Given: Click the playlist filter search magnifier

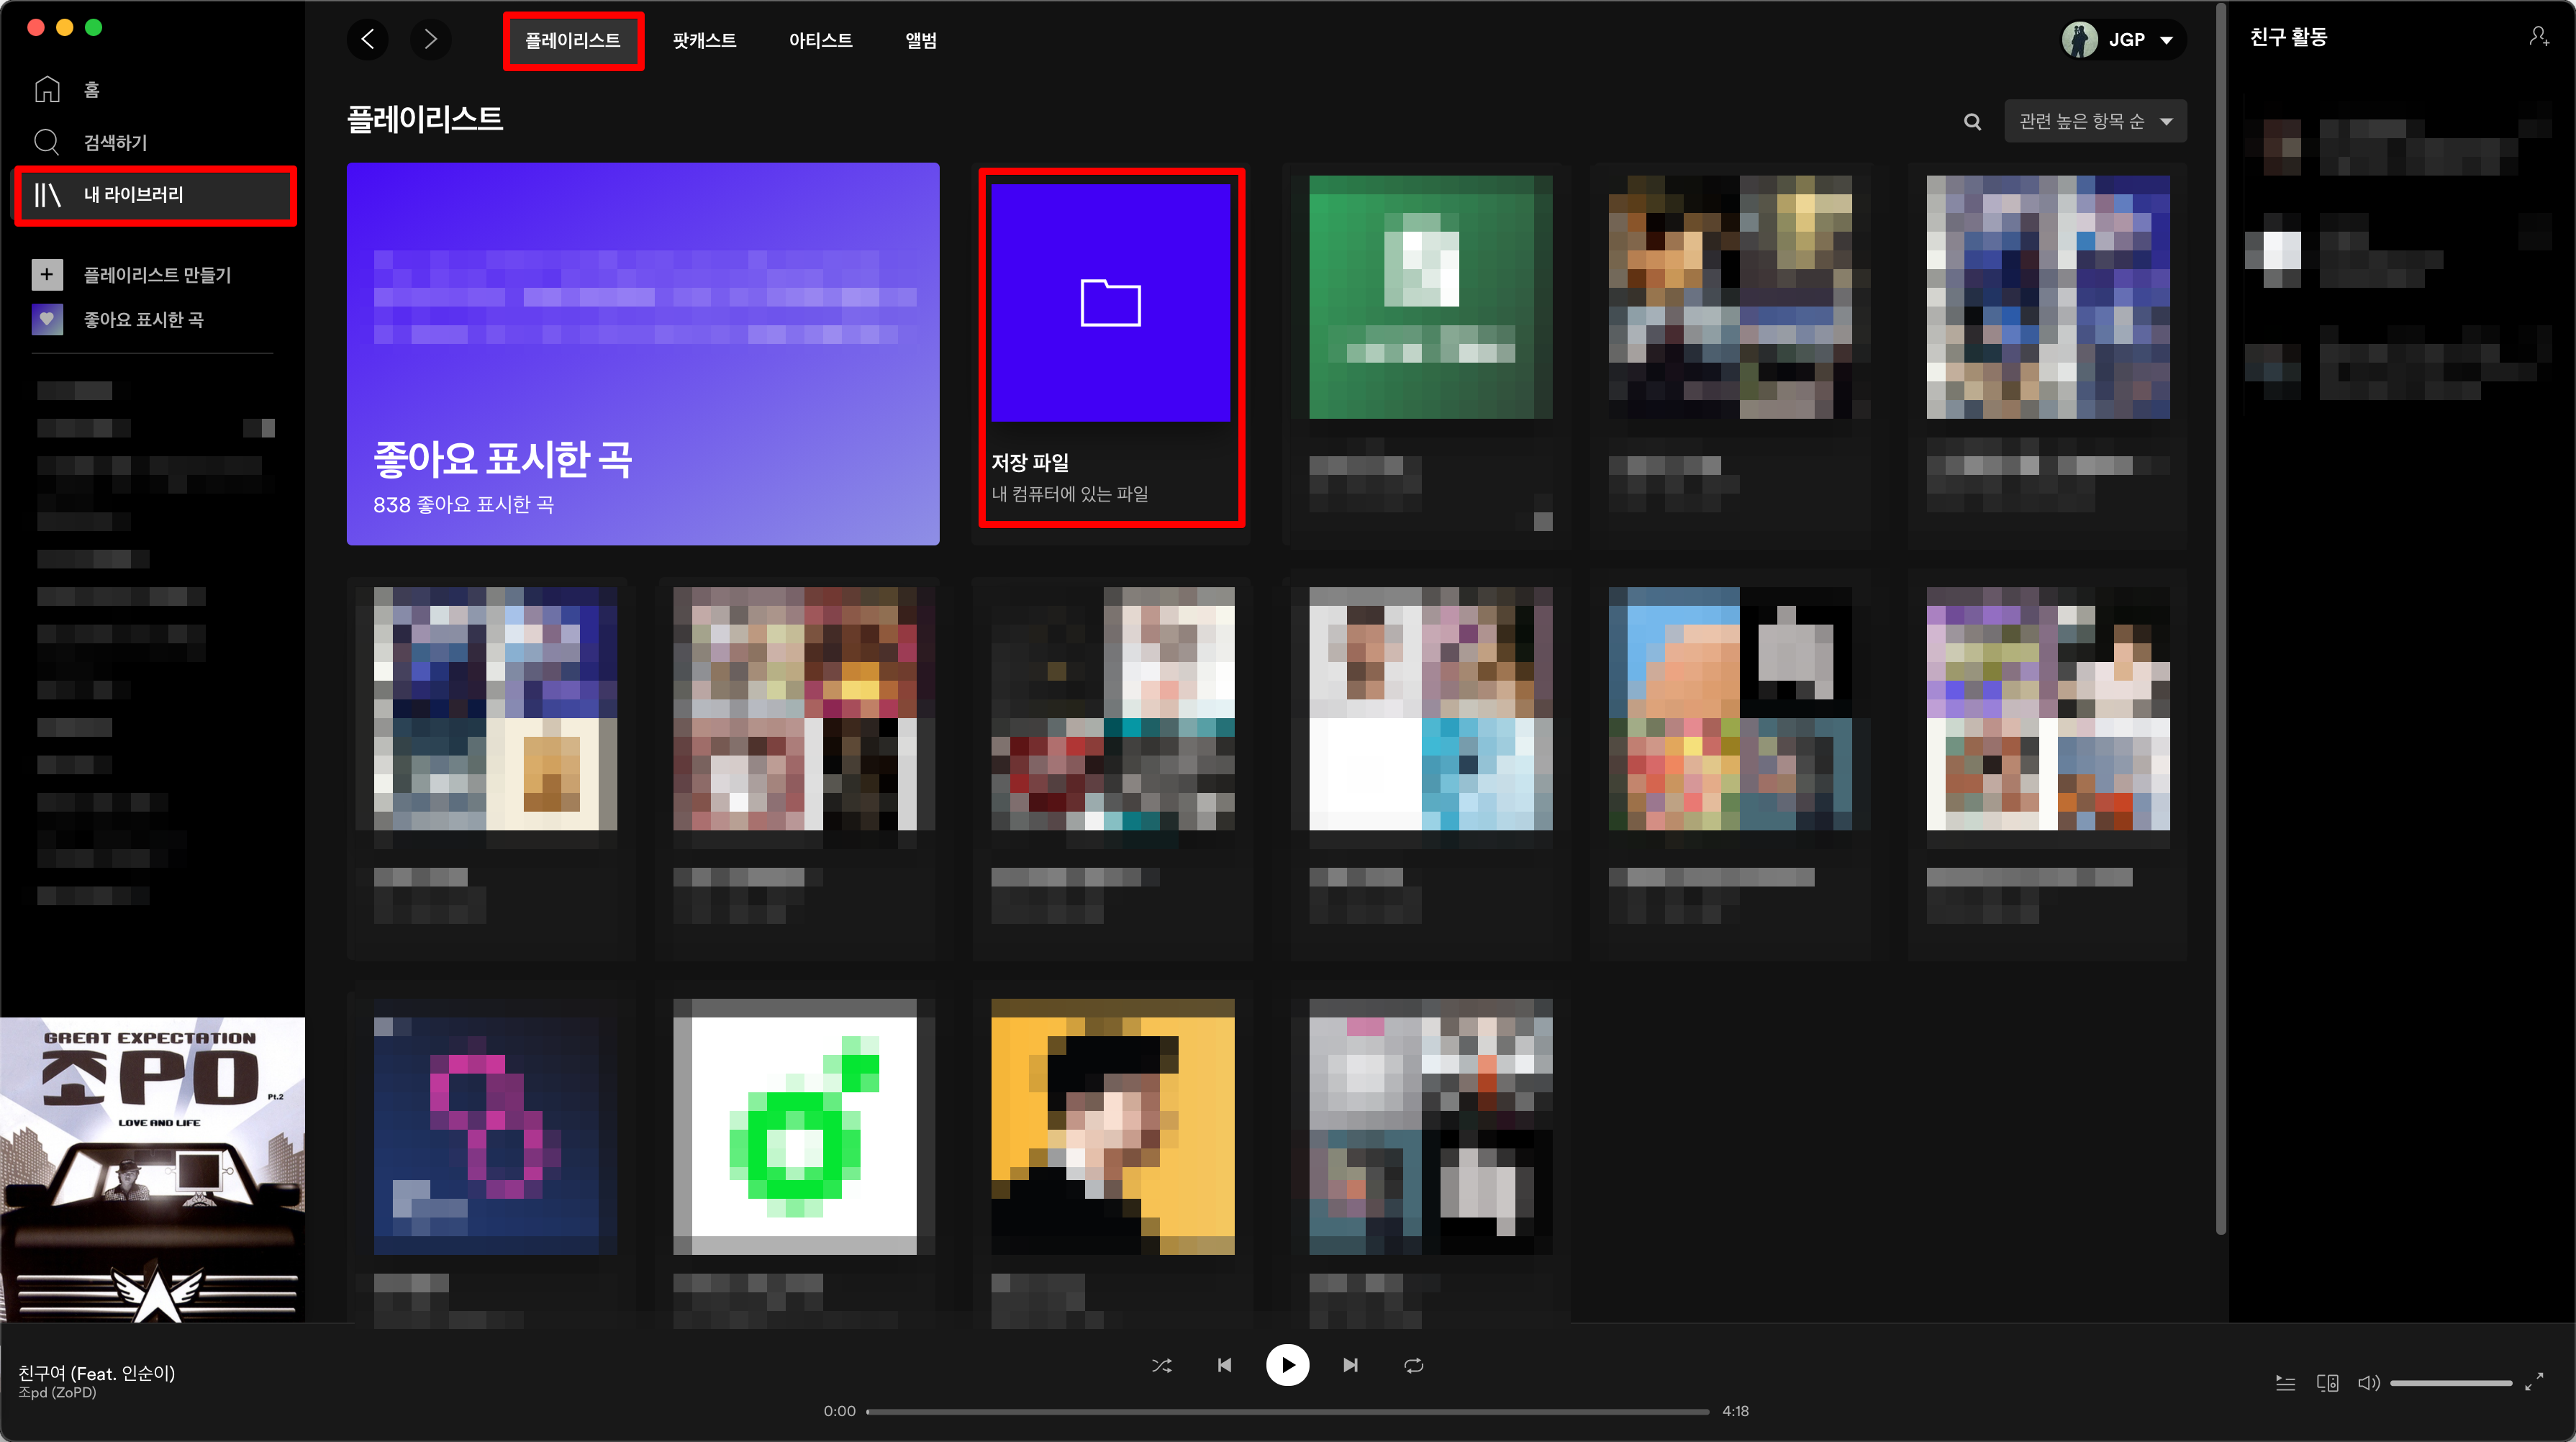Looking at the screenshot, I should click(1972, 121).
